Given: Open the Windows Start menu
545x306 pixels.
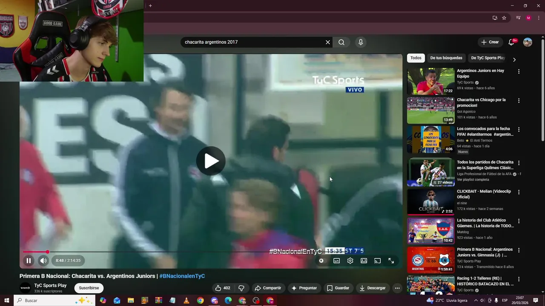Looking at the screenshot, I should [7, 300].
